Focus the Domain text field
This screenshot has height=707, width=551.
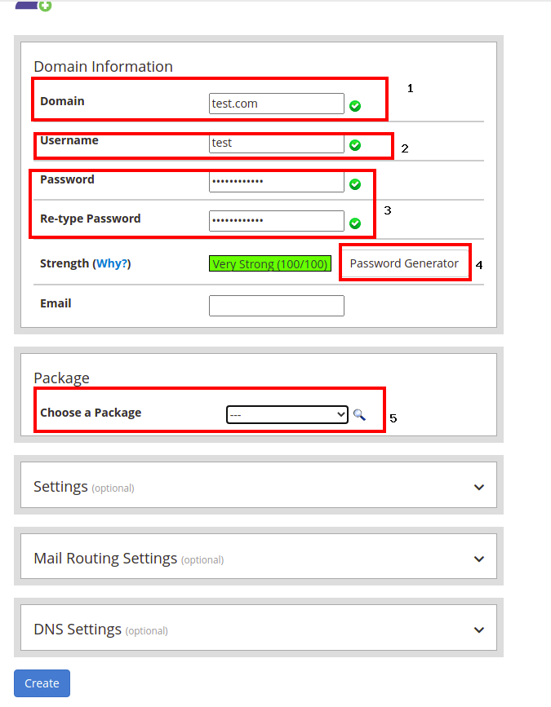pyautogui.click(x=276, y=104)
